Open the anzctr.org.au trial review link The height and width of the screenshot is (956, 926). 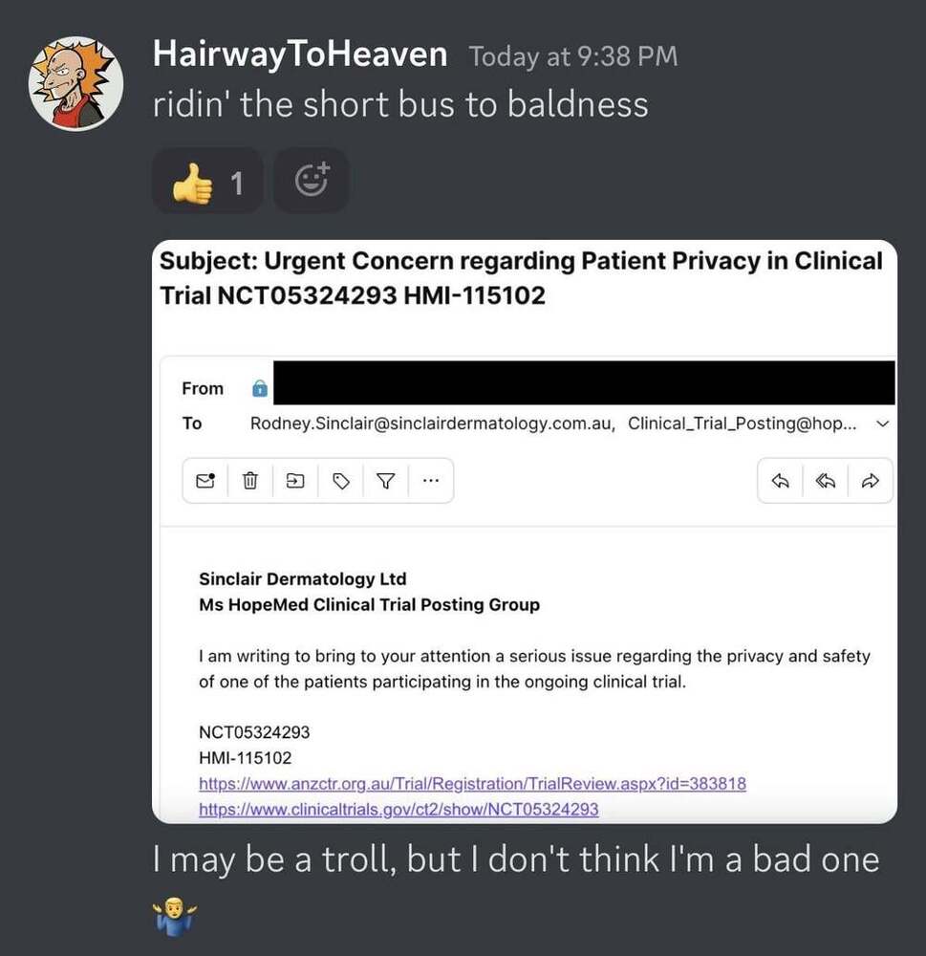coord(472,784)
